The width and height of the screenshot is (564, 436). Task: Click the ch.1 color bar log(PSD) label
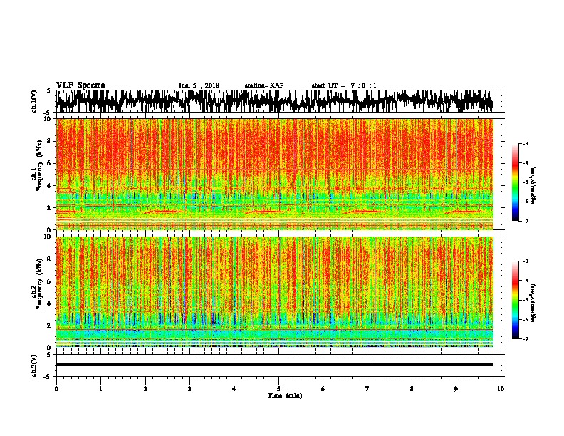(x=533, y=186)
